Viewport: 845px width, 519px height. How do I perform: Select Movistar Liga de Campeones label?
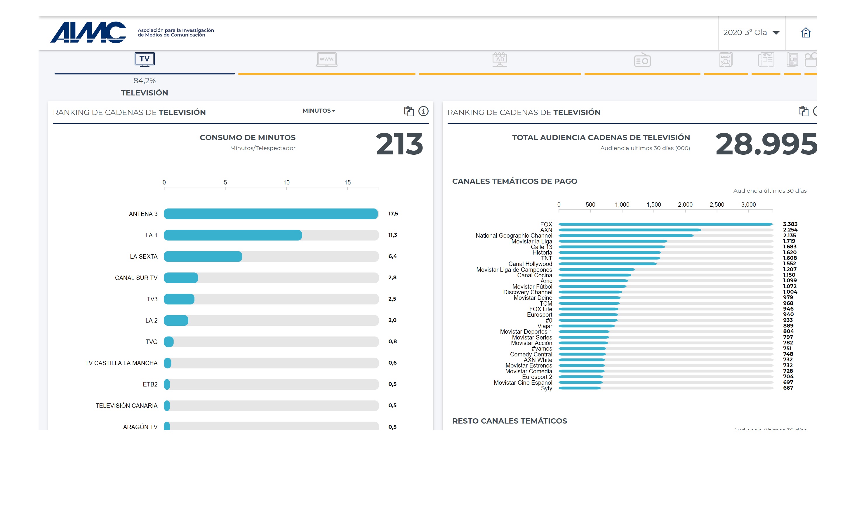point(514,270)
